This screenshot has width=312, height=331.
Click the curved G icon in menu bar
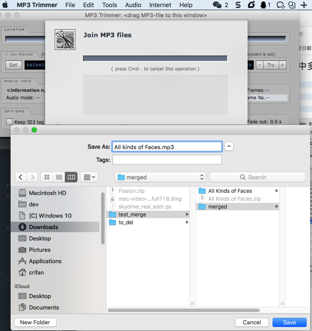click(251, 5)
